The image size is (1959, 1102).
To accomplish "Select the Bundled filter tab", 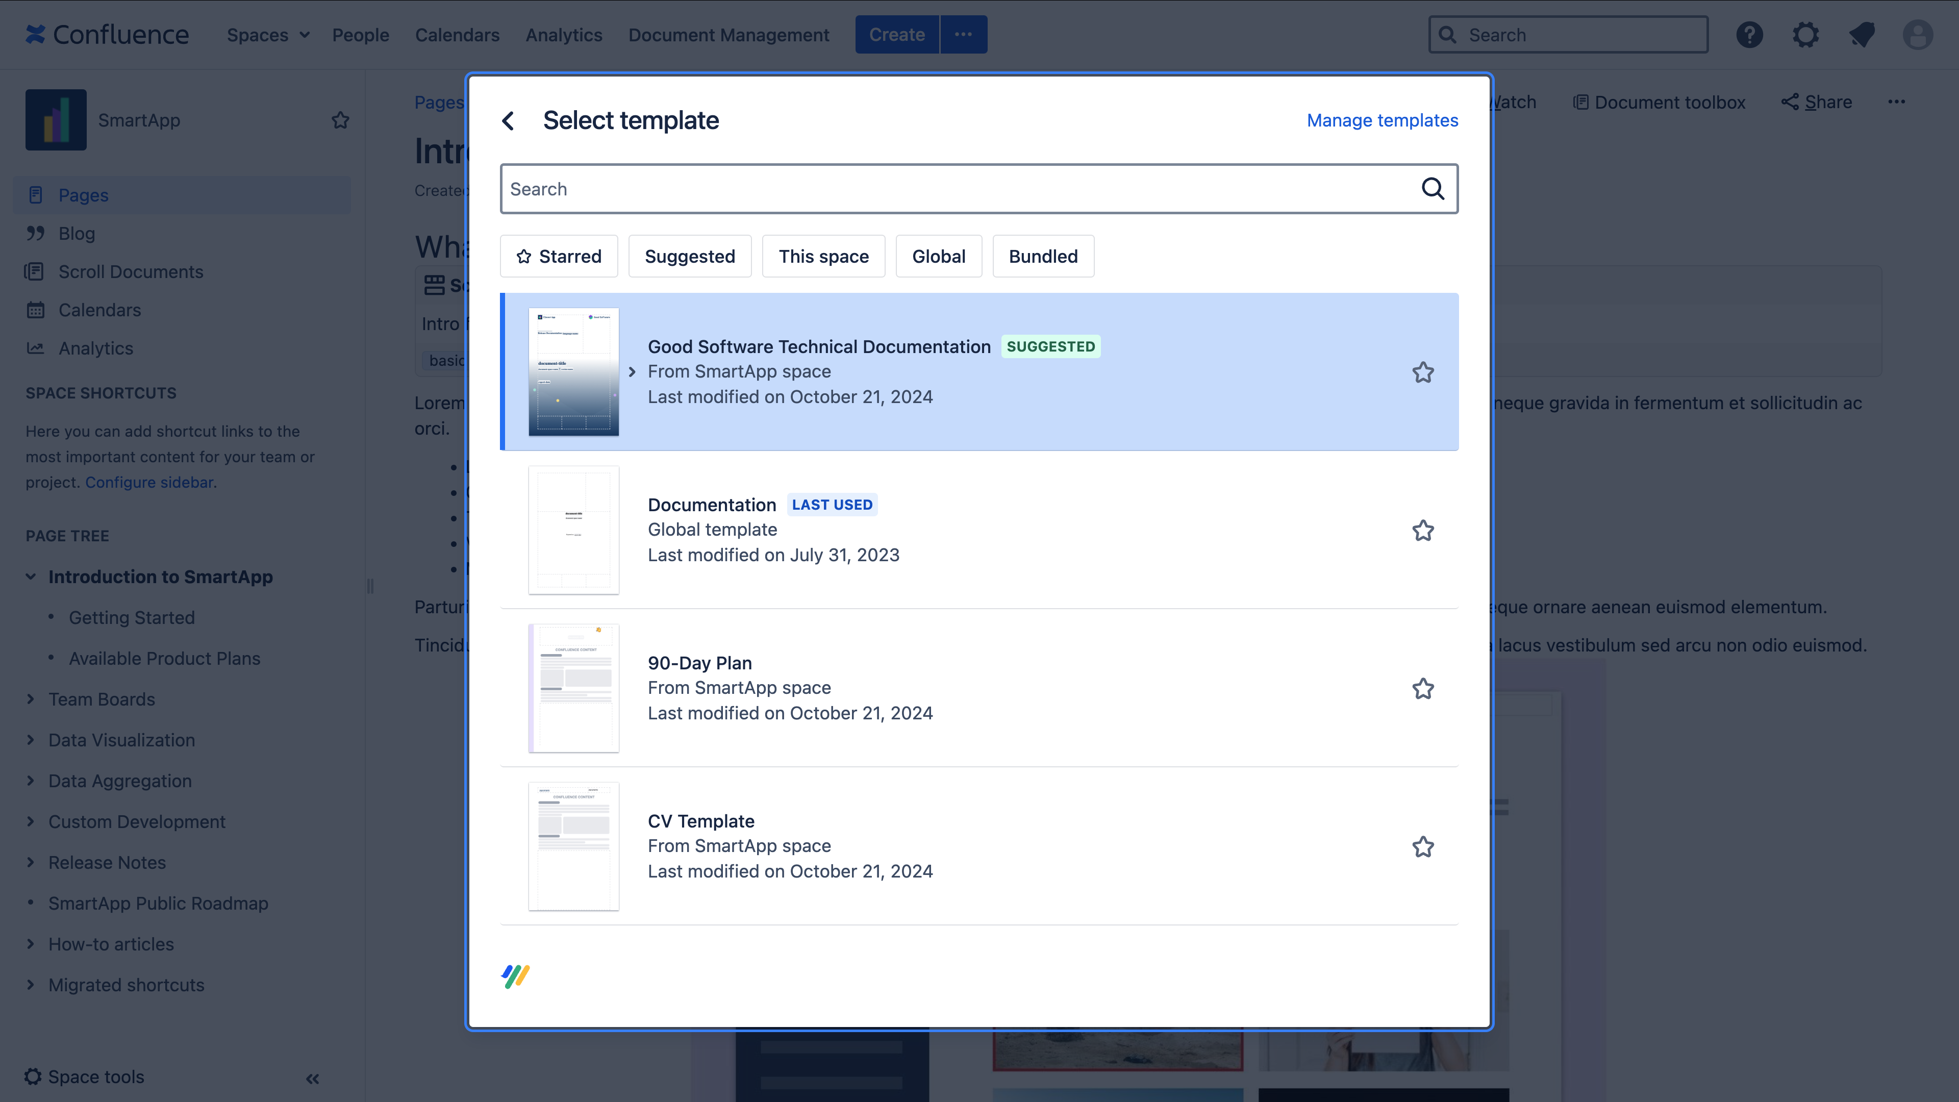I will [1043, 256].
